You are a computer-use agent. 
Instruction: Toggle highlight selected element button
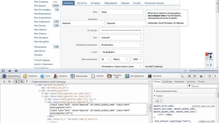coord(22,82)
